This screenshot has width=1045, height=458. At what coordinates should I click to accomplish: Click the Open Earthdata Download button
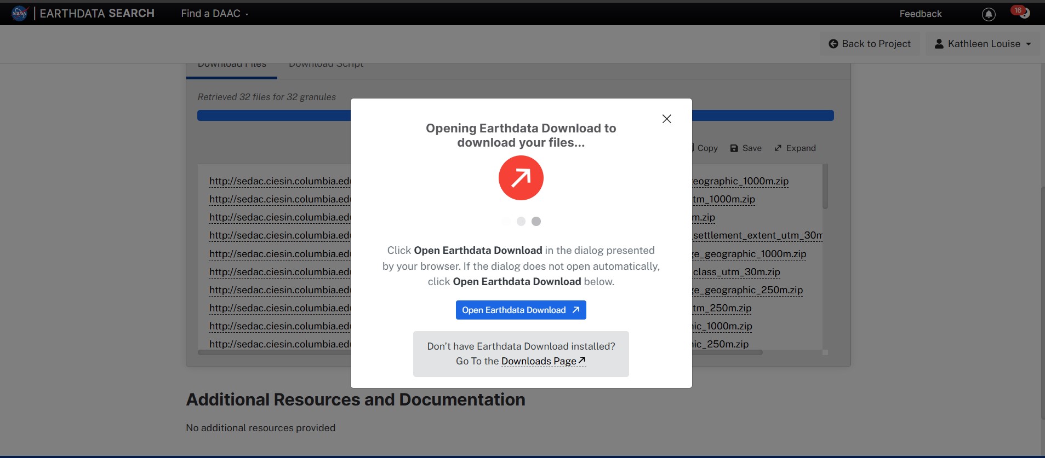pyautogui.click(x=521, y=310)
